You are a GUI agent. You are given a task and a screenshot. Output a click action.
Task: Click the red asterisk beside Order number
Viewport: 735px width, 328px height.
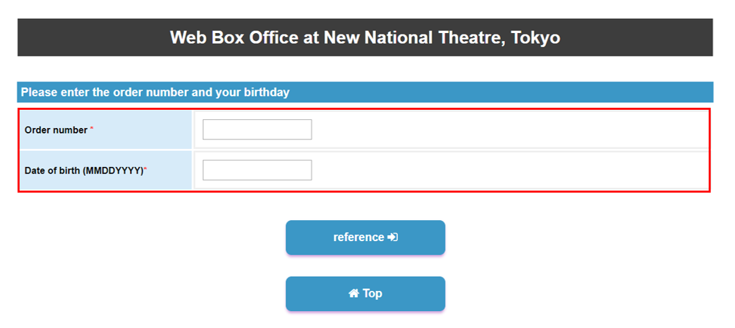click(x=92, y=129)
